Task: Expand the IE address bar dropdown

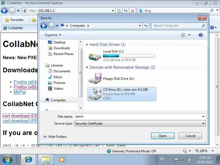Action: (x=113, y=11)
